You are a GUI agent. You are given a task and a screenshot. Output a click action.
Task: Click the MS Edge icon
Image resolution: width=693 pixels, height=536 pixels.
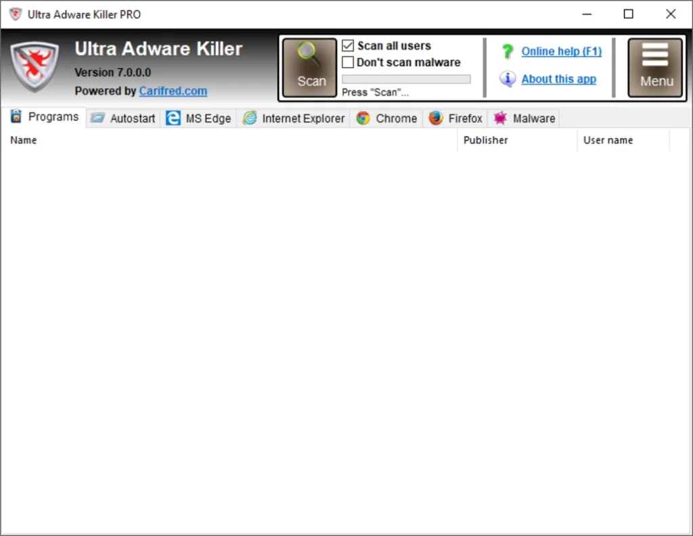click(x=173, y=118)
